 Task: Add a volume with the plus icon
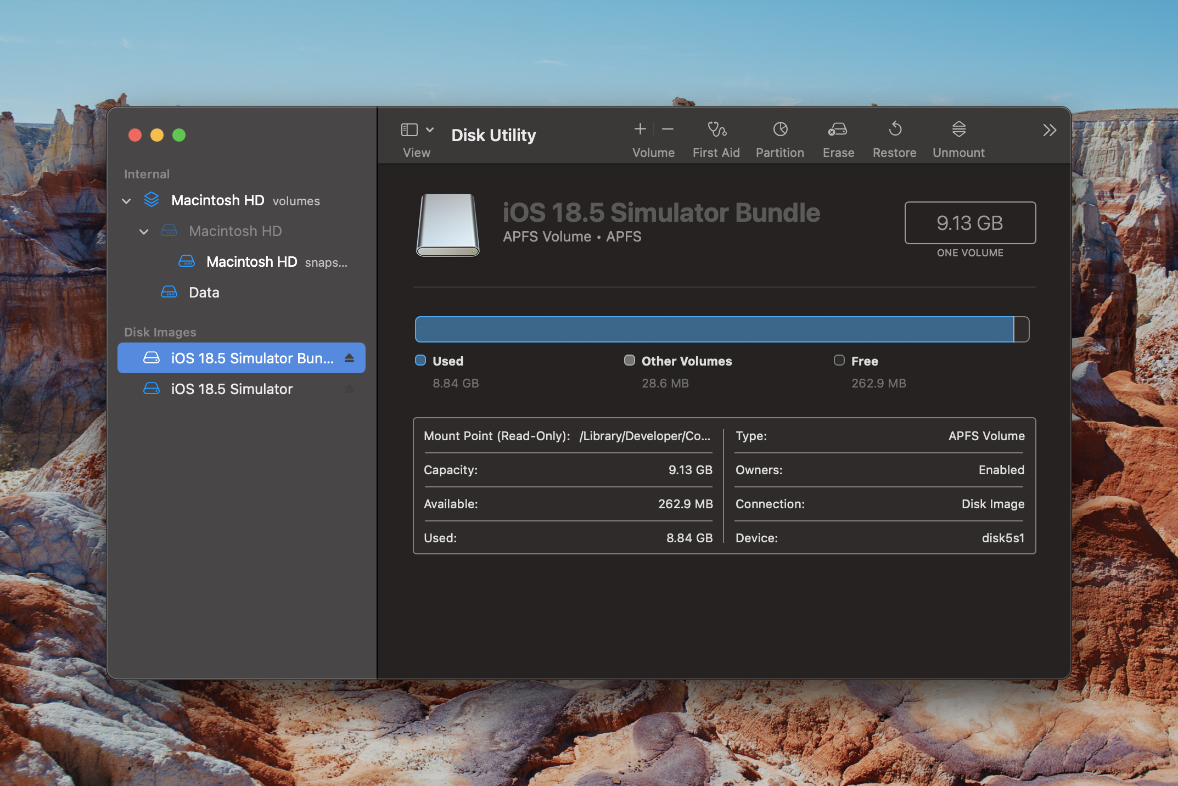pyautogui.click(x=640, y=129)
